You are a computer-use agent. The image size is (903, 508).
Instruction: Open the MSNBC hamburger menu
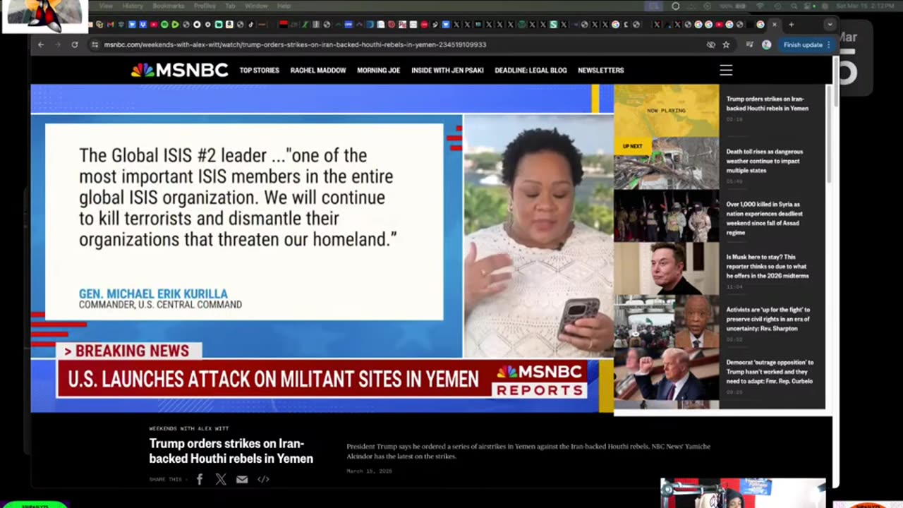(726, 70)
